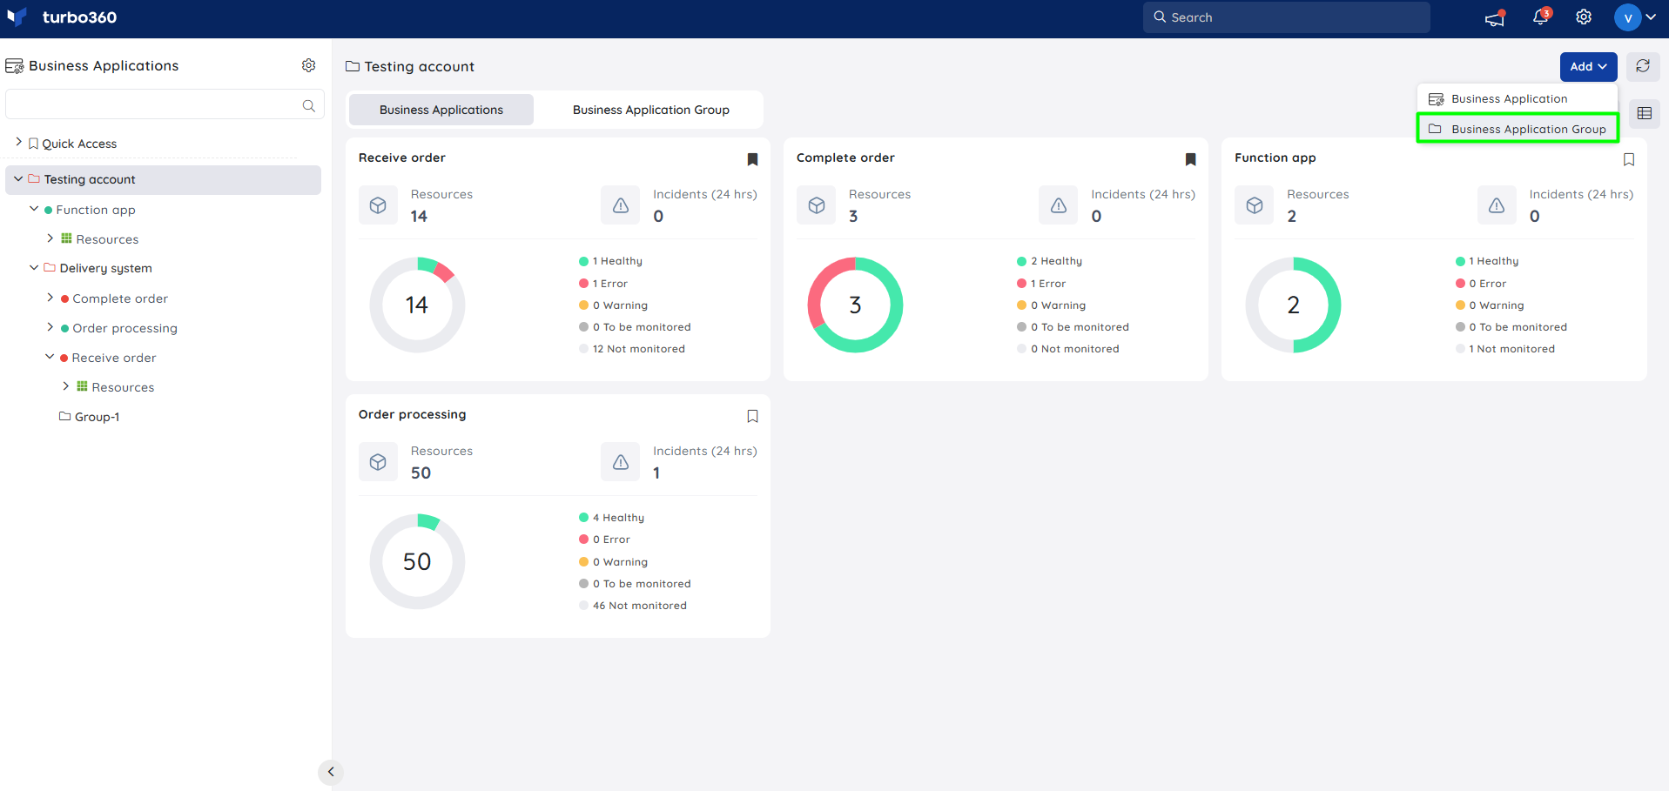Remove bookmark on Receive order card
This screenshot has width=1669, height=791.
coord(752,159)
